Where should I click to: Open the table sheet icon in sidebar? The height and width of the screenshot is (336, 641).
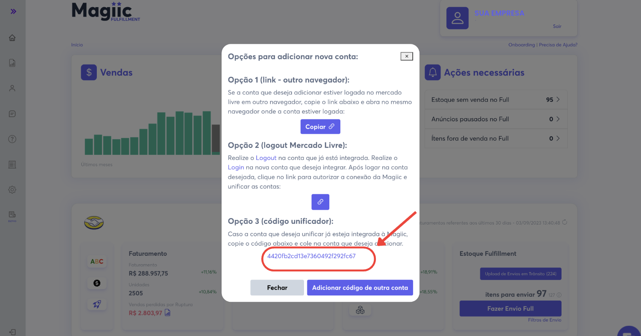click(x=12, y=164)
